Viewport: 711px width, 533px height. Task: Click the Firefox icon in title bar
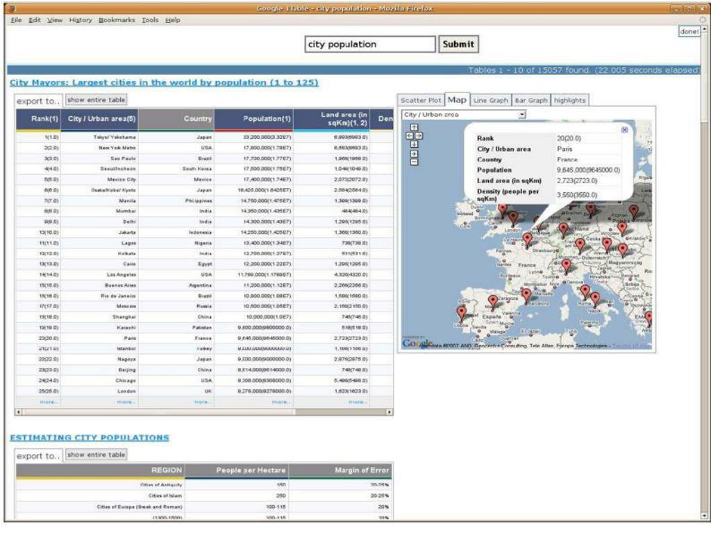click(12, 8)
